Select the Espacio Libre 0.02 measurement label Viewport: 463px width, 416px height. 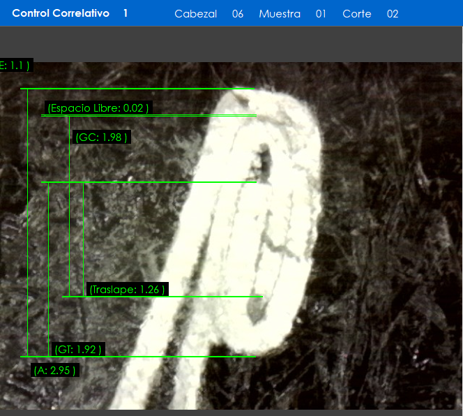[98, 108]
